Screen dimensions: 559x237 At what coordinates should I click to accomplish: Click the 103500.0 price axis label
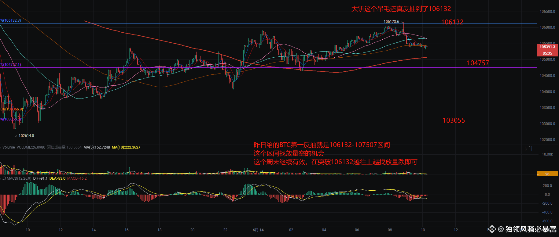click(547, 108)
